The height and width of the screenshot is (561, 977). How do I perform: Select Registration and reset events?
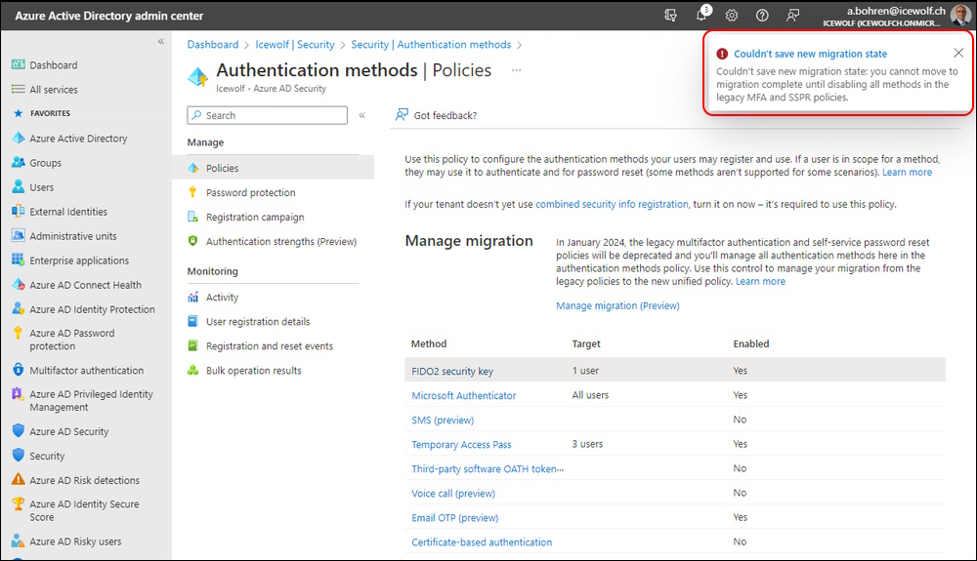pyautogui.click(x=270, y=345)
